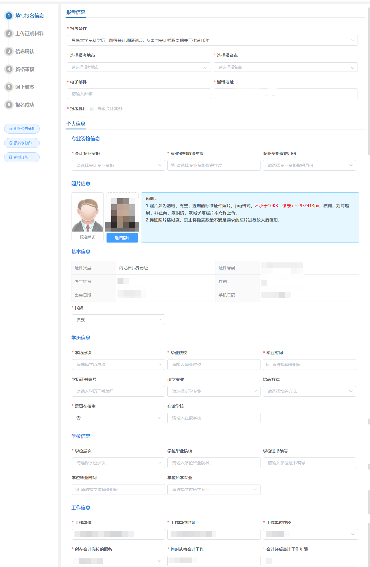Click the 教材订购 button
The height and width of the screenshot is (567, 370).
tap(22, 157)
